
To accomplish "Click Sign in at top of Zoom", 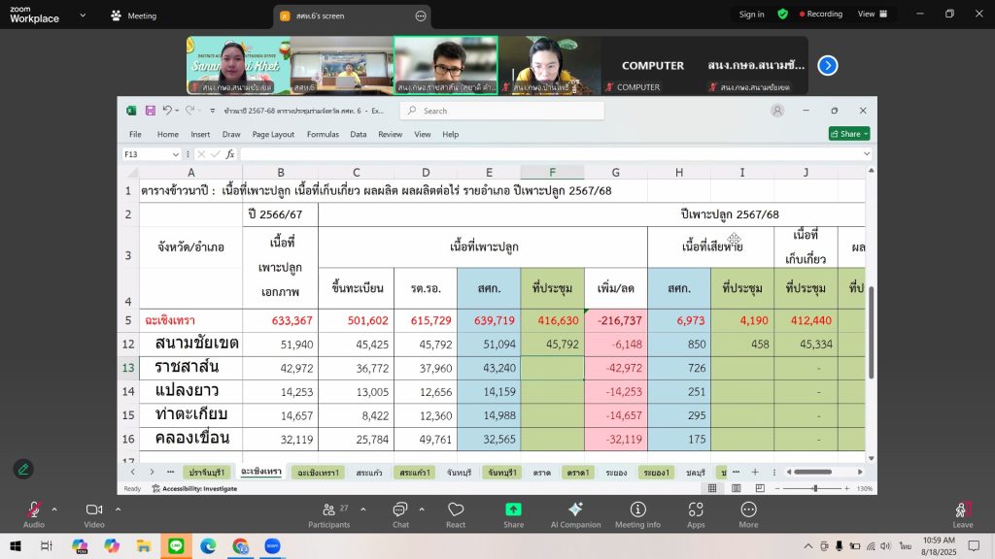I will tap(751, 15).
